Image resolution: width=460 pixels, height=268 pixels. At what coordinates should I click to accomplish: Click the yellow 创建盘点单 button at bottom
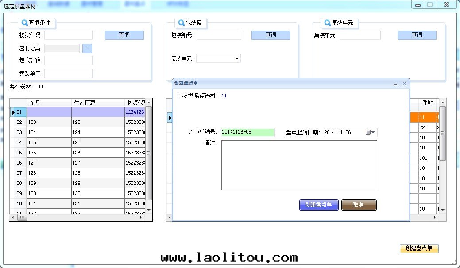[x=419, y=248]
